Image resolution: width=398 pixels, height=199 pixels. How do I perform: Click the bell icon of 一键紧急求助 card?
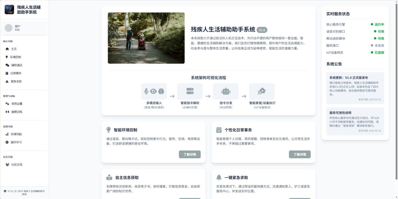click(219, 178)
